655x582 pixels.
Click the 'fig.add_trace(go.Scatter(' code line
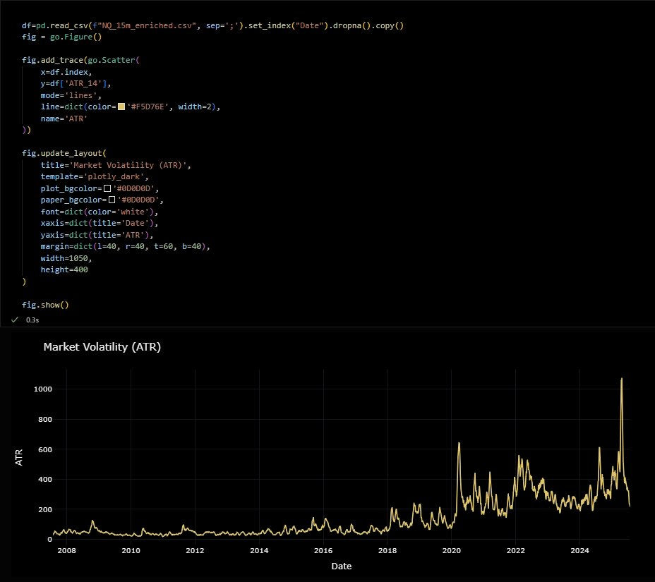point(80,60)
